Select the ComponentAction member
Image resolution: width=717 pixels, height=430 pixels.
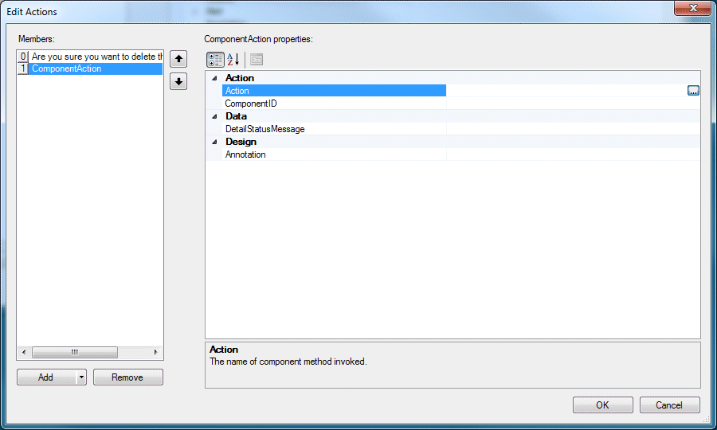point(90,68)
